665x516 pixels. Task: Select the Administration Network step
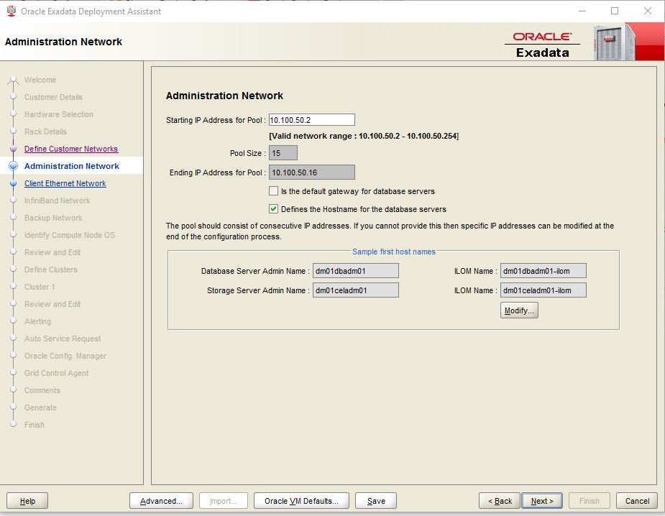pos(72,166)
